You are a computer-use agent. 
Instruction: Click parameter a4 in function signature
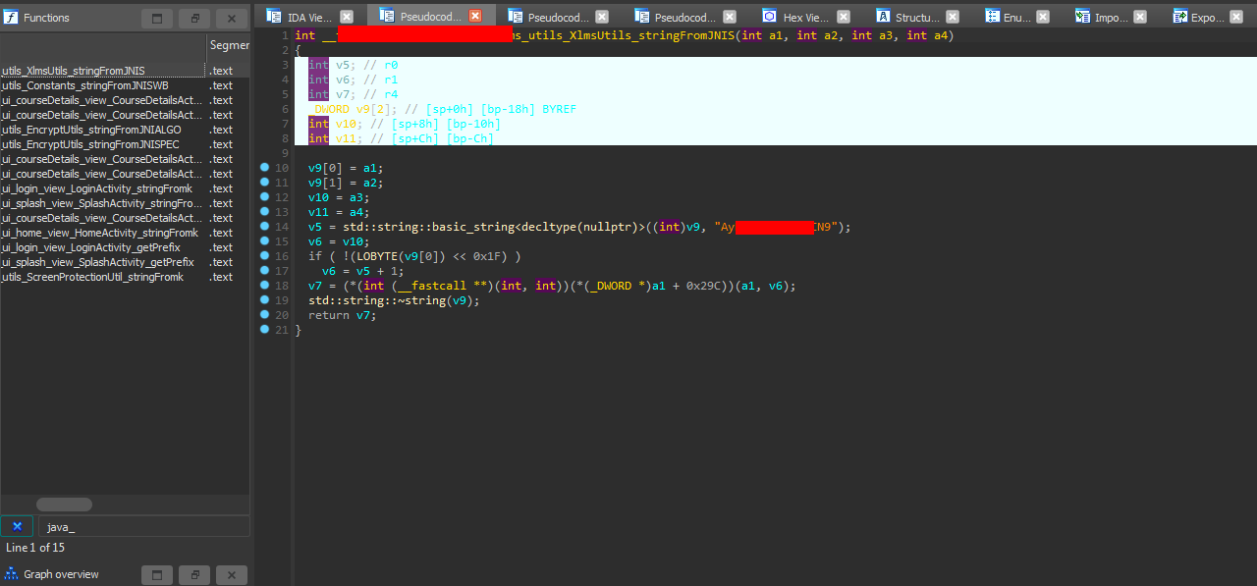[x=940, y=35]
